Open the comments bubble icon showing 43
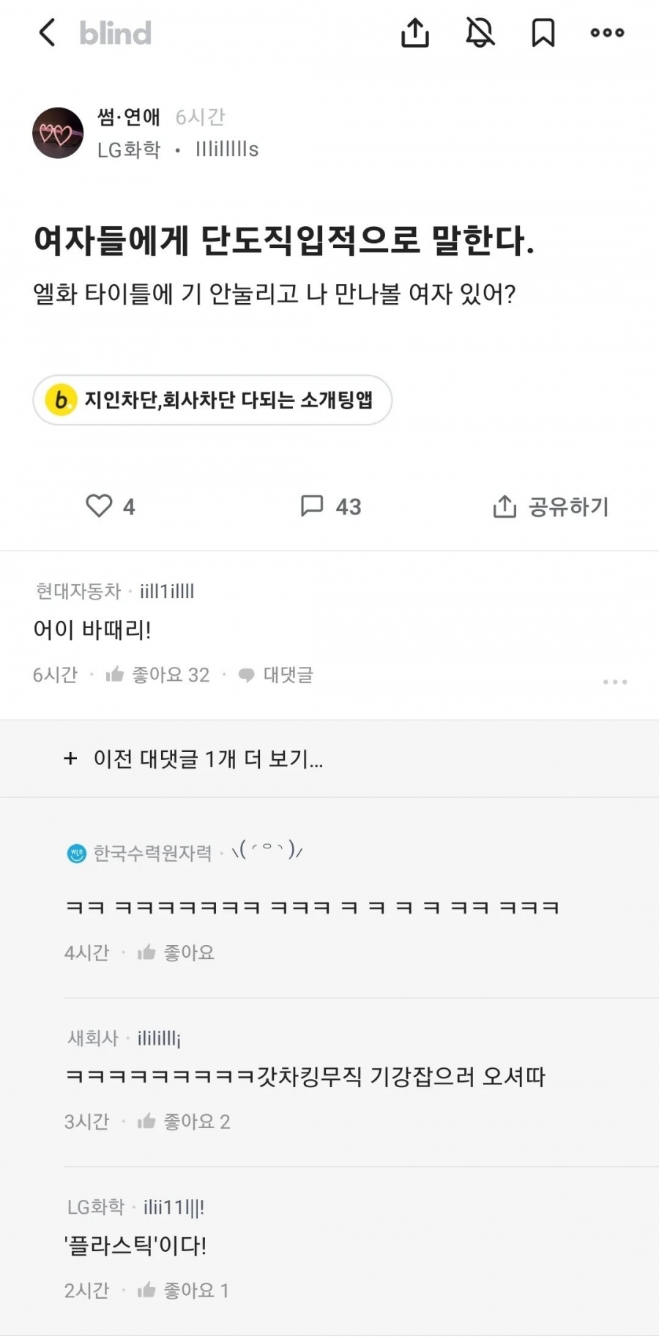 (x=313, y=506)
